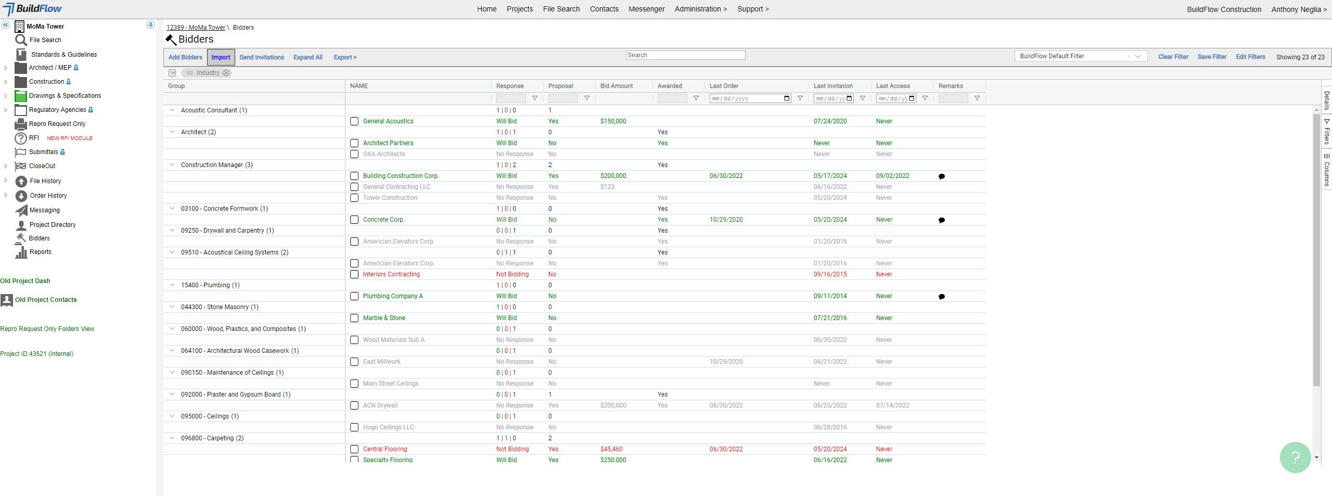The image size is (1332, 496).
Task: Click the Repro Request Only printer icon
Action: pos(21,124)
